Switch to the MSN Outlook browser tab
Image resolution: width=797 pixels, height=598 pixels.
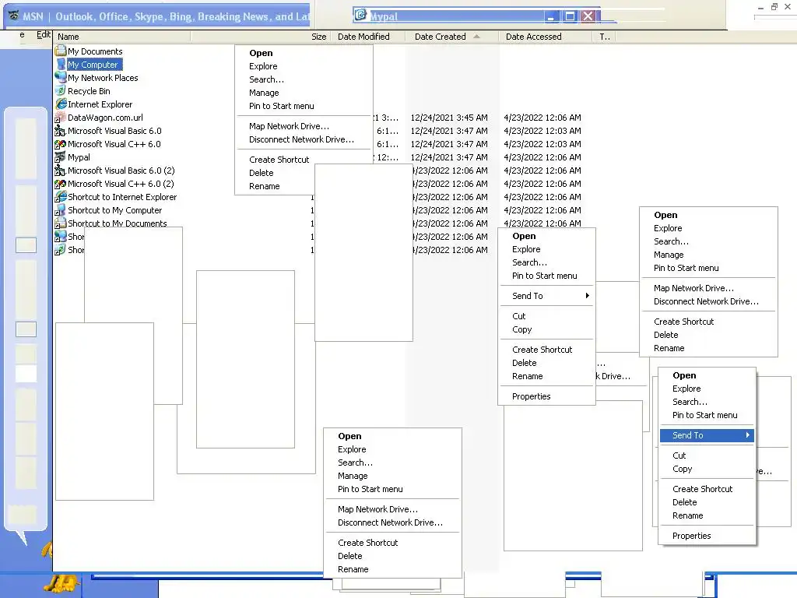tap(158, 16)
